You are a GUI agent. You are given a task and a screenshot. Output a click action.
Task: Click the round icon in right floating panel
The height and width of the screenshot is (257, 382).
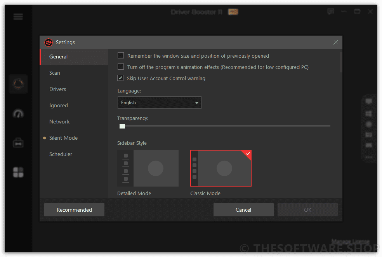(369, 124)
